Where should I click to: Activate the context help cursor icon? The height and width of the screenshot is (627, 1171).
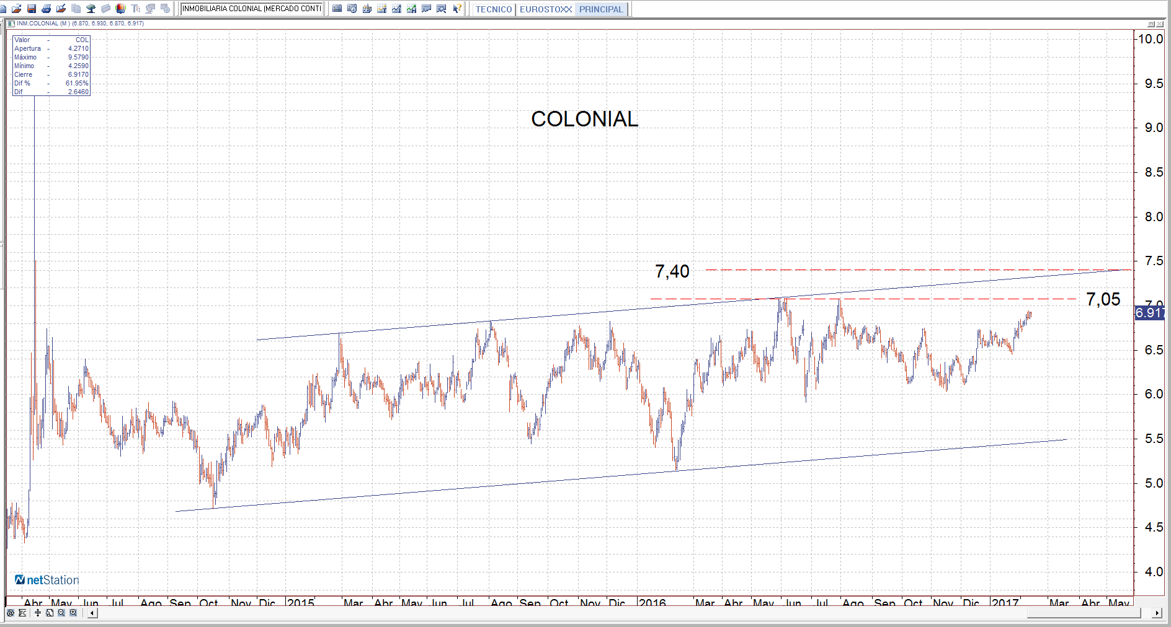pos(457,9)
